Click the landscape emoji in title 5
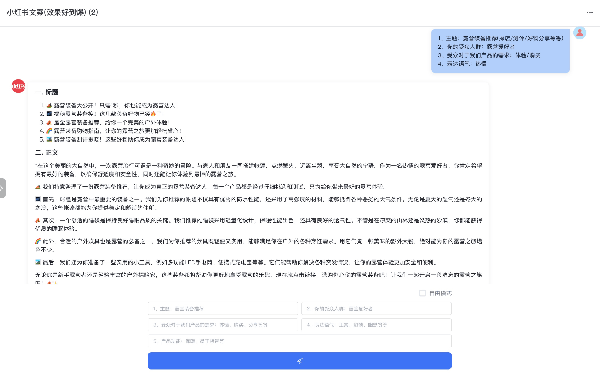The width and height of the screenshot is (600, 377). pyautogui.click(x=49, y=139)
